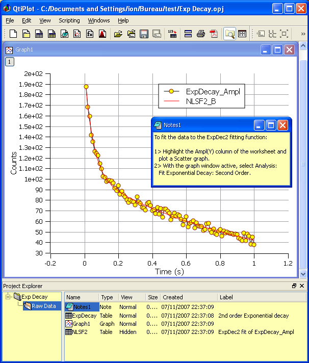
Task: Click the Open Project folder icon
Action: pyautogui.click(x=118, y=34)
